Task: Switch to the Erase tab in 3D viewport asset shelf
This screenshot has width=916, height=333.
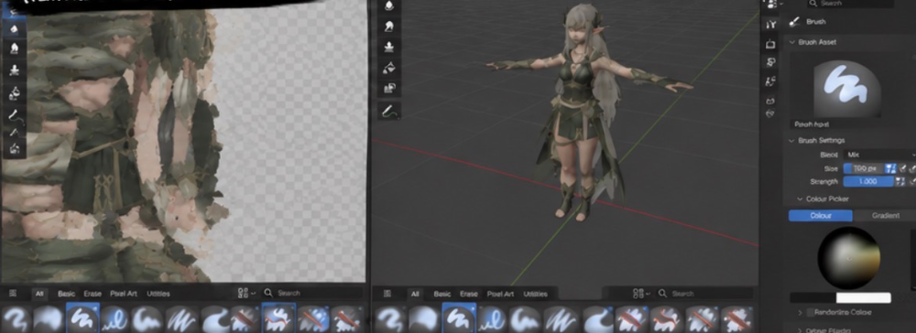Action: (468, 294)
